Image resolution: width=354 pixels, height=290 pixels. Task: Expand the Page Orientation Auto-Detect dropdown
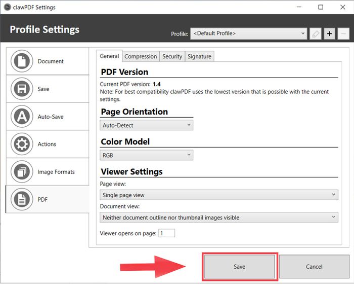pyautogui.click(x=146, y=125)
